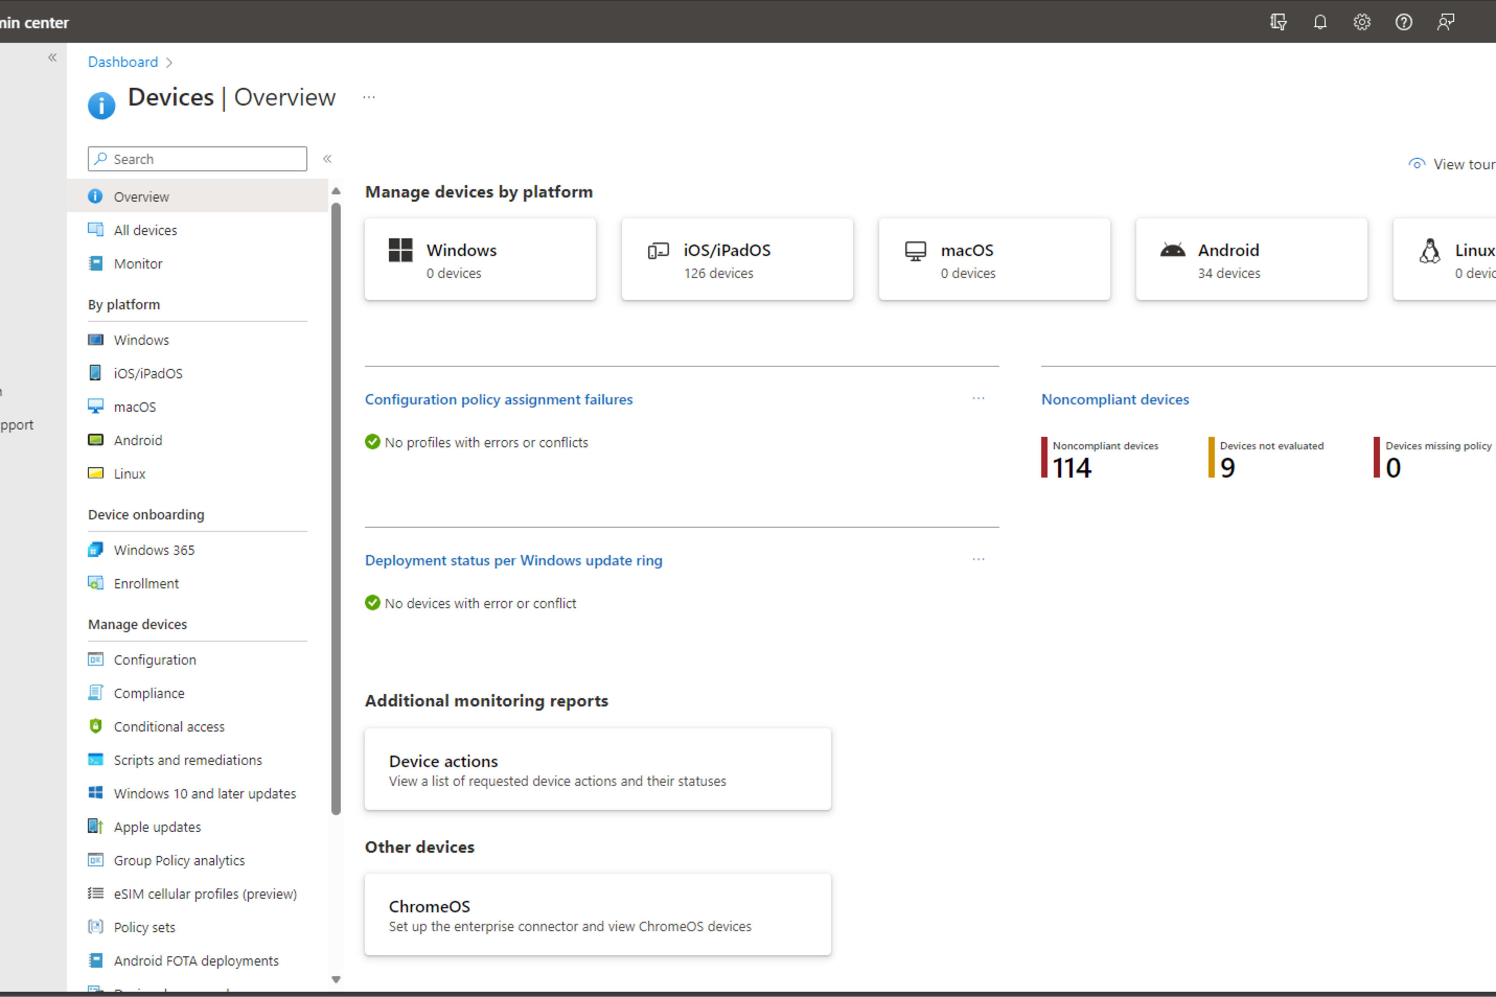Image resolution: width=1496 pixels, height=997 pixels.
Task: Click the Enrollment sidebar icon
Action: (95, 583)
